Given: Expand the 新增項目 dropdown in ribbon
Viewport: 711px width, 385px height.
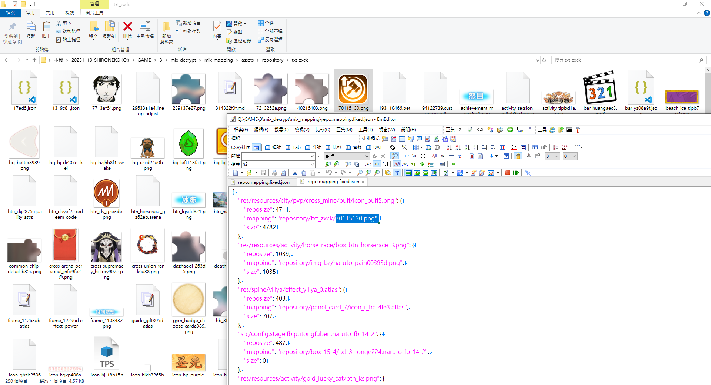Looking at the screenshot, I should tap(203, 23).
